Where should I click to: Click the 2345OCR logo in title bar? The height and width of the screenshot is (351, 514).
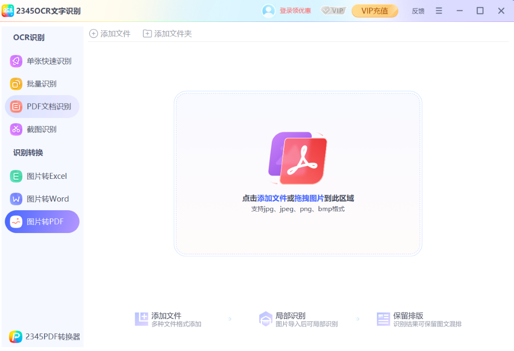[x=8, y=10]
